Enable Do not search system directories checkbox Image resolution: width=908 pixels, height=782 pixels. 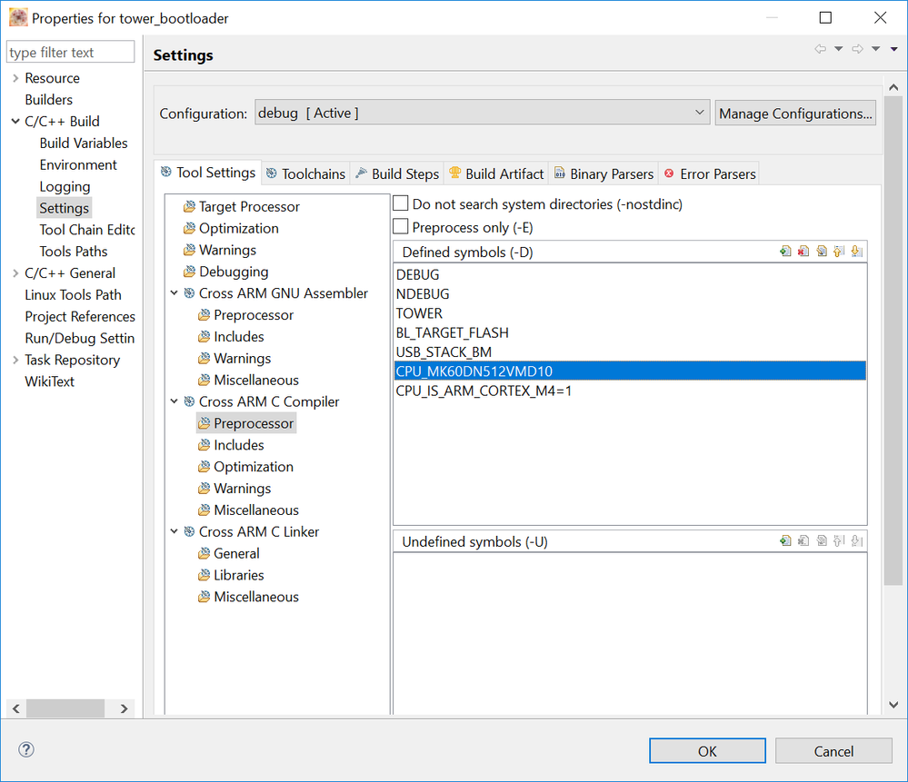[401, 203]
